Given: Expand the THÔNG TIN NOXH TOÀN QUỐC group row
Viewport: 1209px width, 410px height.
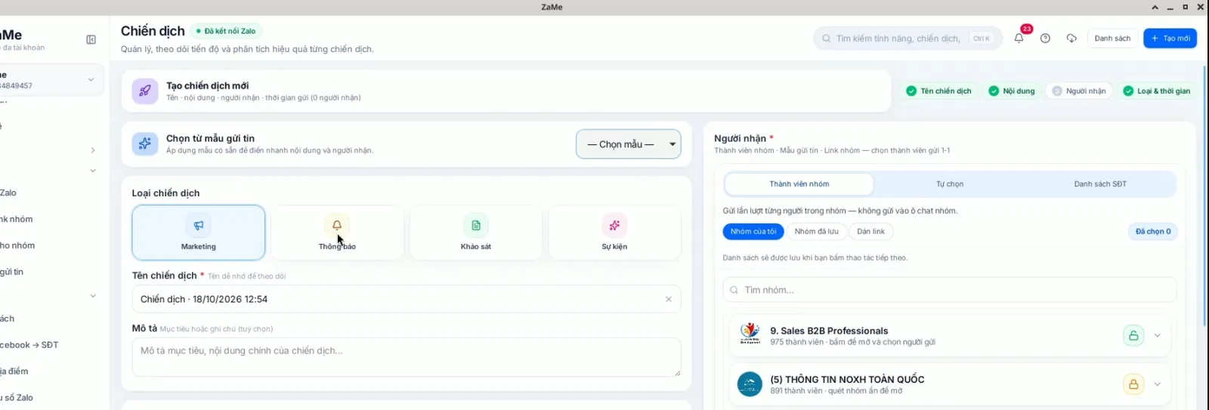Looking at the screenshot, I should click(x=1157, y=384).
